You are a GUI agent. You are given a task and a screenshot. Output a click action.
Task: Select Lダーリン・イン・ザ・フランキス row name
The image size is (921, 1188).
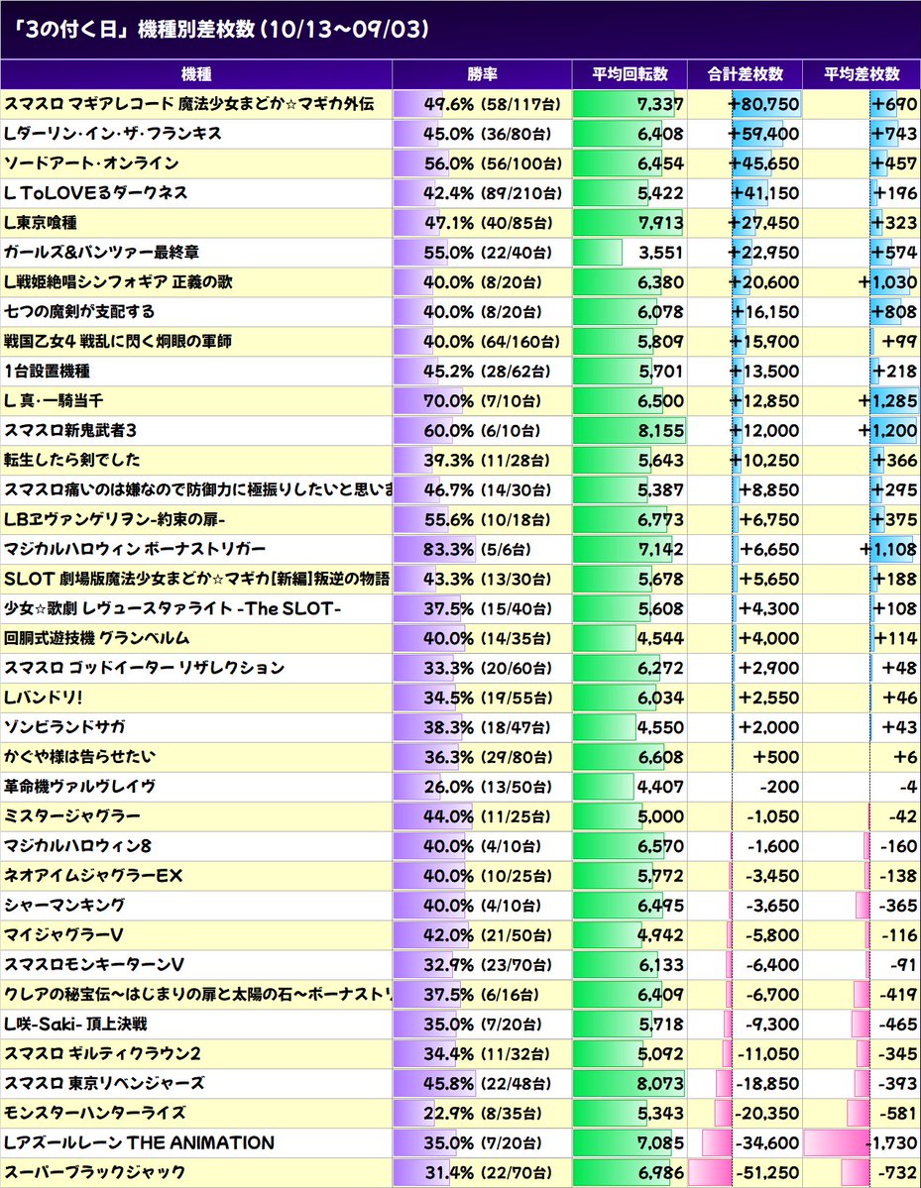tap(113, 134)
